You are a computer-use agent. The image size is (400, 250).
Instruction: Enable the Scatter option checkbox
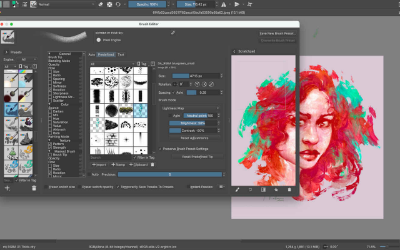tap(50, 101)
